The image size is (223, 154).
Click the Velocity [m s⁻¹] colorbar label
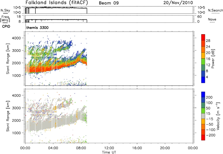[x=218, y=116]
